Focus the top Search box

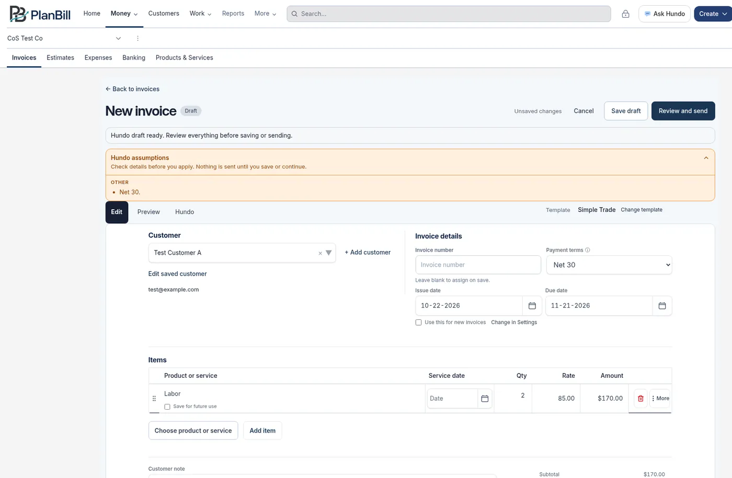[449, 14]
